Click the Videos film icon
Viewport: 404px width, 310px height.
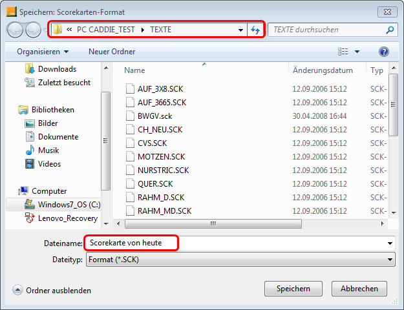click(x=30, y=164)
